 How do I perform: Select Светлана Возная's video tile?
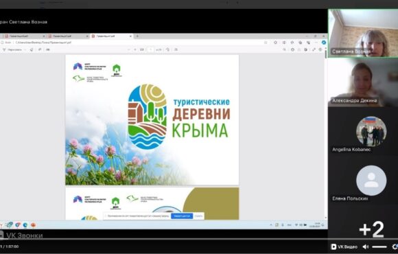[363, 33]
